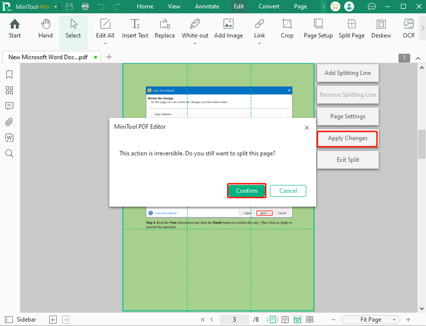
Task: Open the Attachments paperclip panel
Action: (x=9, y=122)
